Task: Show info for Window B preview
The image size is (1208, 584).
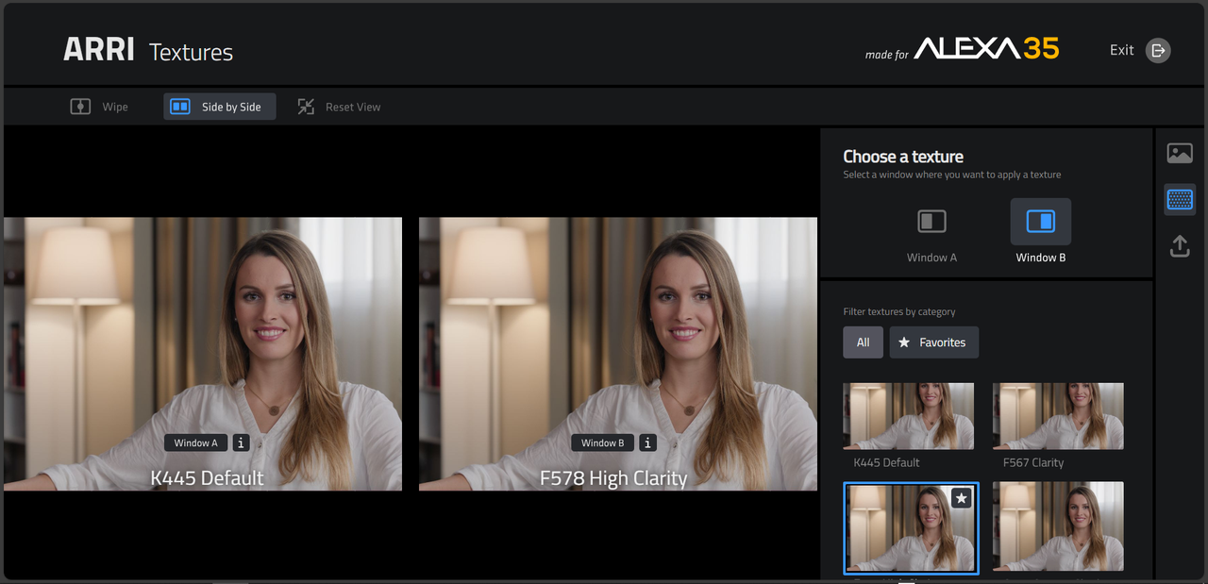Action: (647, 442)
